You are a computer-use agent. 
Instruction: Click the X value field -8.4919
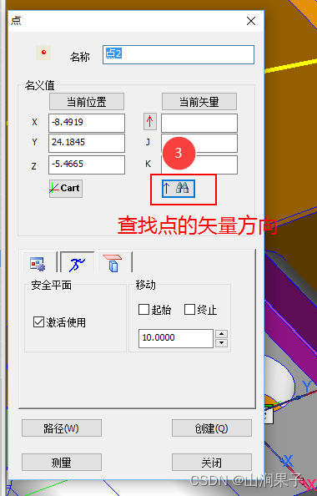(x=87, y=123)
